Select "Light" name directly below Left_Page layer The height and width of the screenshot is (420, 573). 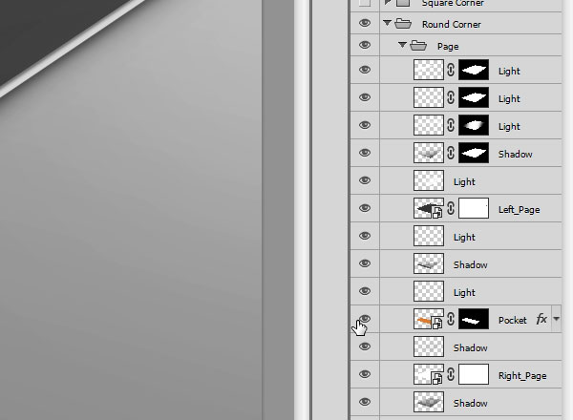(x=464, y=238)
